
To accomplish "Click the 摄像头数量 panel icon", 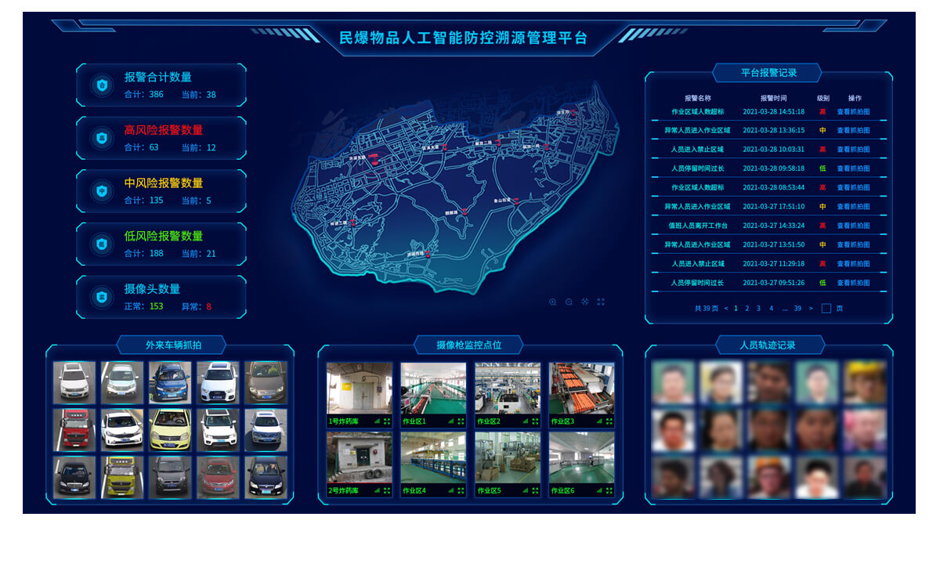I will tap(102, 297).
